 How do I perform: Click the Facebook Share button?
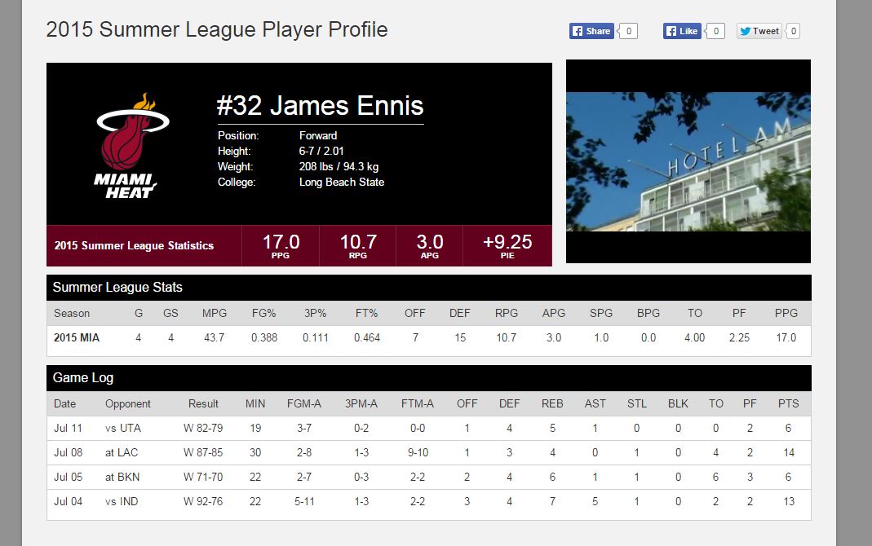tap(591, 31)
